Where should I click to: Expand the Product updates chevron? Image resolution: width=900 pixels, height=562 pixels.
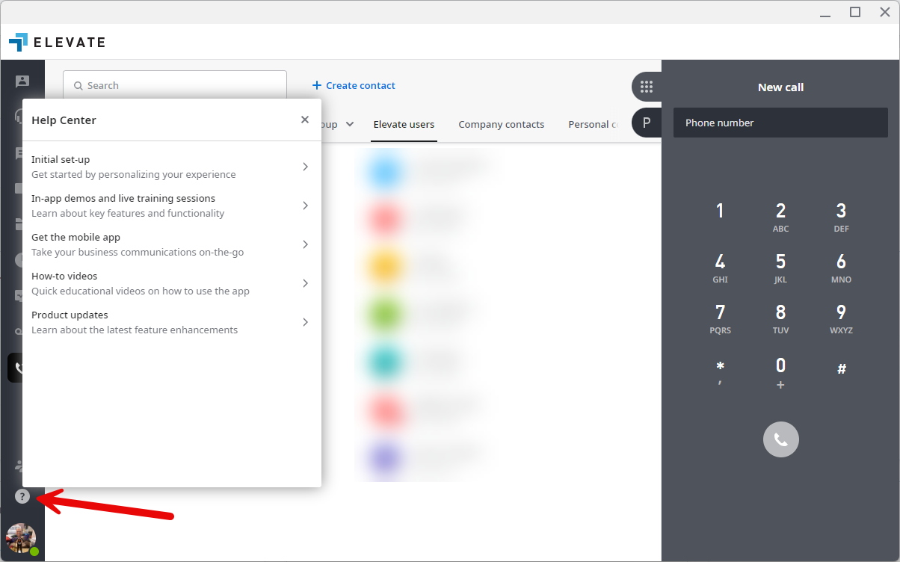pos(305,322)
